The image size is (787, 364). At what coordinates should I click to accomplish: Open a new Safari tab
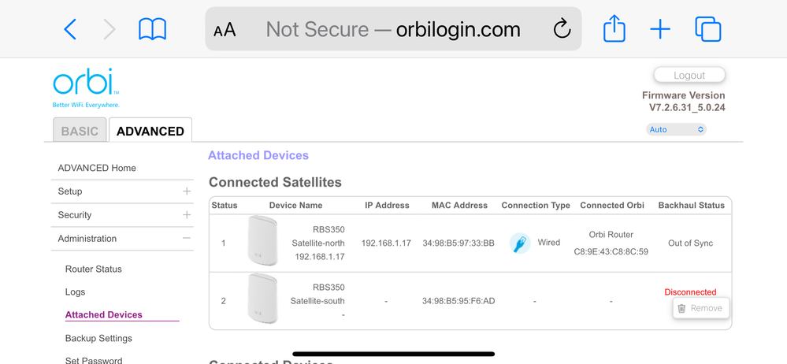click(660, 30)
